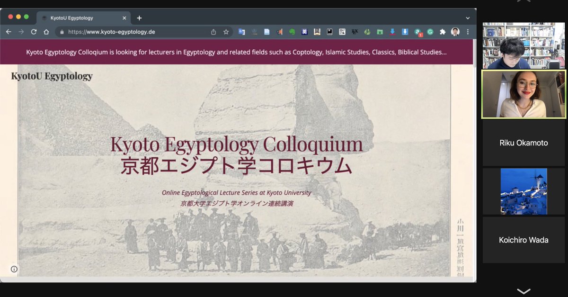This screenshot has height=297, width=568.
Task: Open the green leaf extension icon
Action: tap(367, 32)
